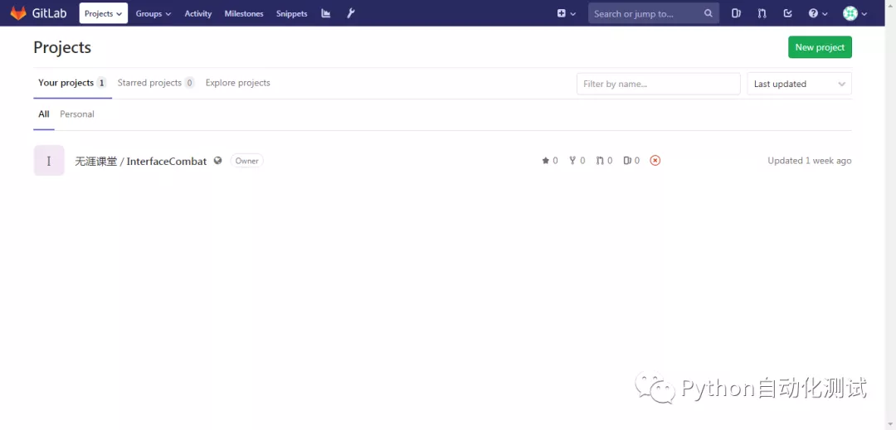Click the InterfaceCombat project avatar
This screenshot has width=896, height=430.
tap(49, 160)
